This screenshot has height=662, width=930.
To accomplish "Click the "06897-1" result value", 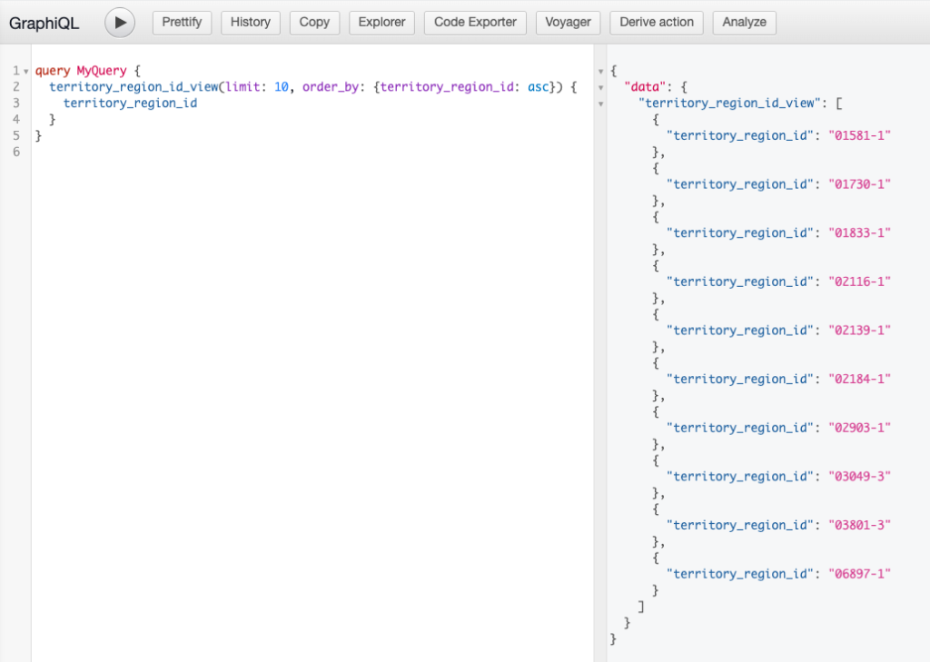I will click(x=859, y=574).
